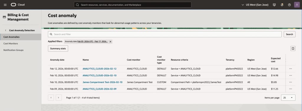
Task: Click the region cell showing All
Action: [249, 82]
